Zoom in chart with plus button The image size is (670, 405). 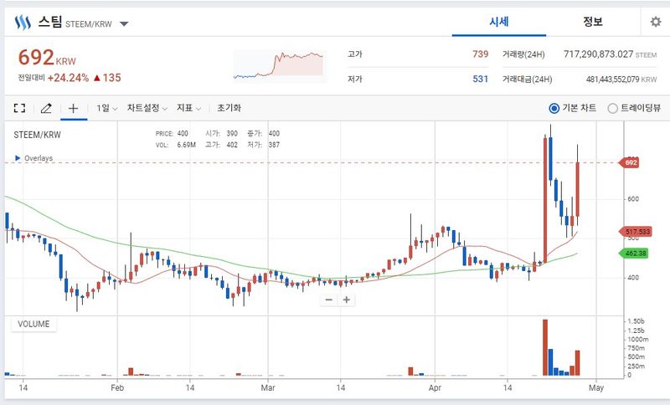point(347,300)
